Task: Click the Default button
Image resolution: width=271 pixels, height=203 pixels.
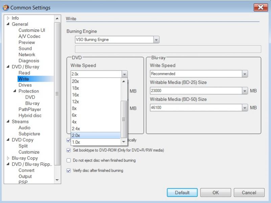Action: click(182, 192)
